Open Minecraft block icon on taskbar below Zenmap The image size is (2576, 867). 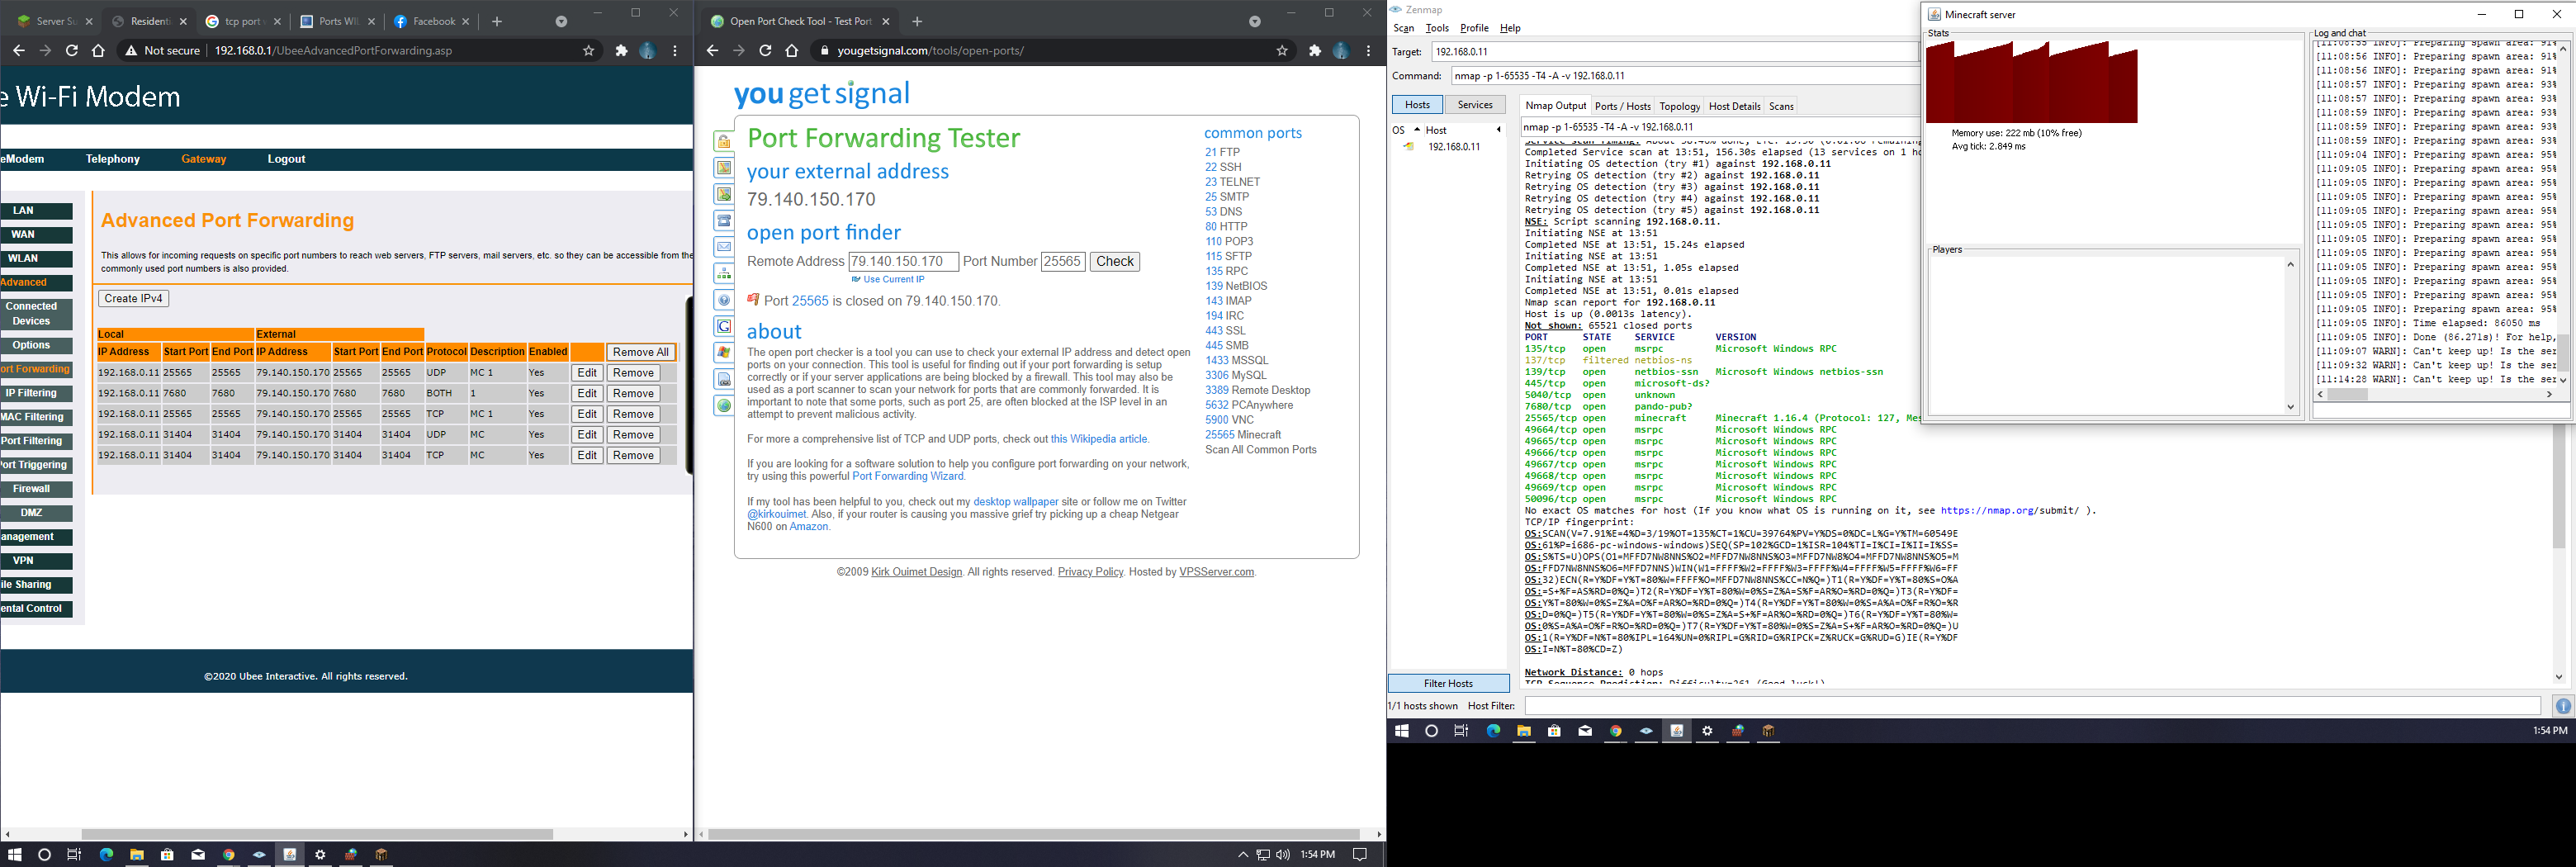click(x=1769, y=731)
